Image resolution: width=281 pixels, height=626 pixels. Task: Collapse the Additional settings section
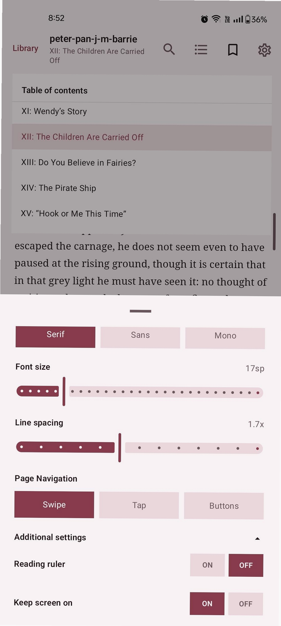pyautogui.click(x=257, y=538)
